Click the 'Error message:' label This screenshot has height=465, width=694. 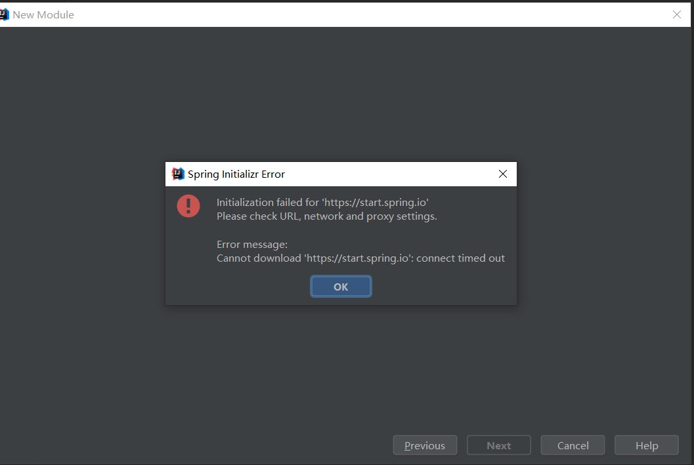(x=252, y=245)
